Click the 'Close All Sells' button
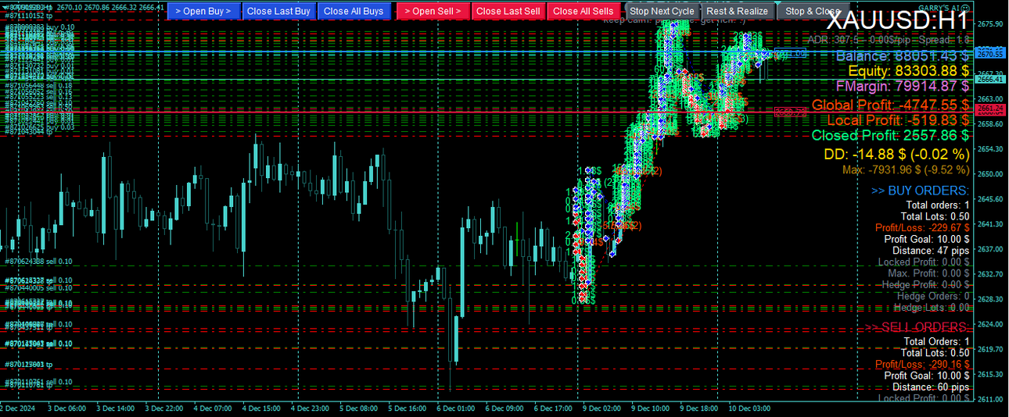 [x=583, y=11]
